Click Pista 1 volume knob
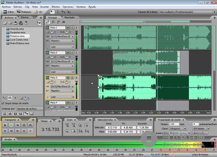This screenshot has height=157, width=217. pos(52,32)
